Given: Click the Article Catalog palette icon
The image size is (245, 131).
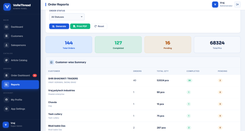Looking at the screenshot, I should coord(6,60).
